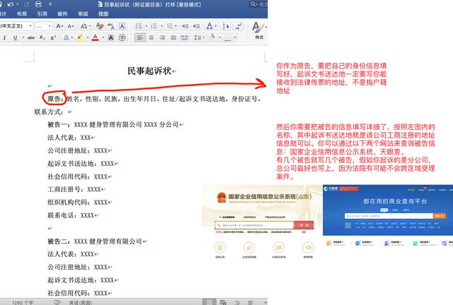This screenshot has height=305, width=453.
Task: Click the search box in the blue 天眼查 thumbnail
Action: [x=389, y=215]
